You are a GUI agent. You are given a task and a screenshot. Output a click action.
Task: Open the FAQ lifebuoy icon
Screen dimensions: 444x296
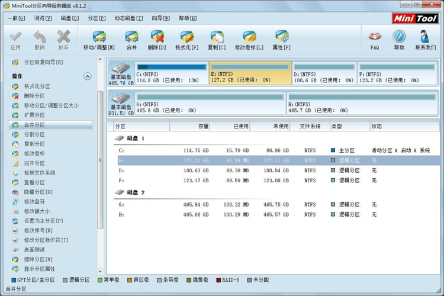point(375,37)
